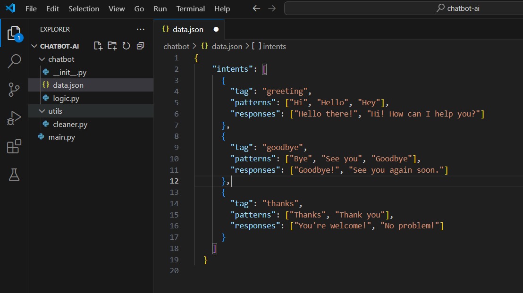523x293 pixels.
Task: Click the "goodbye" tag value
Action: [282, 147]
